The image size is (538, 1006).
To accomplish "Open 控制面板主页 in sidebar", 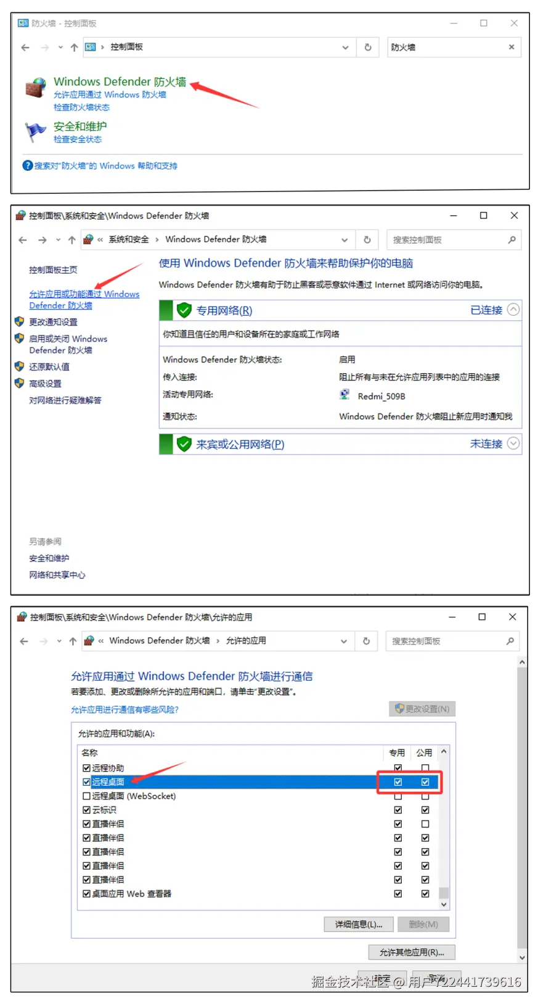I will point(53,270).
